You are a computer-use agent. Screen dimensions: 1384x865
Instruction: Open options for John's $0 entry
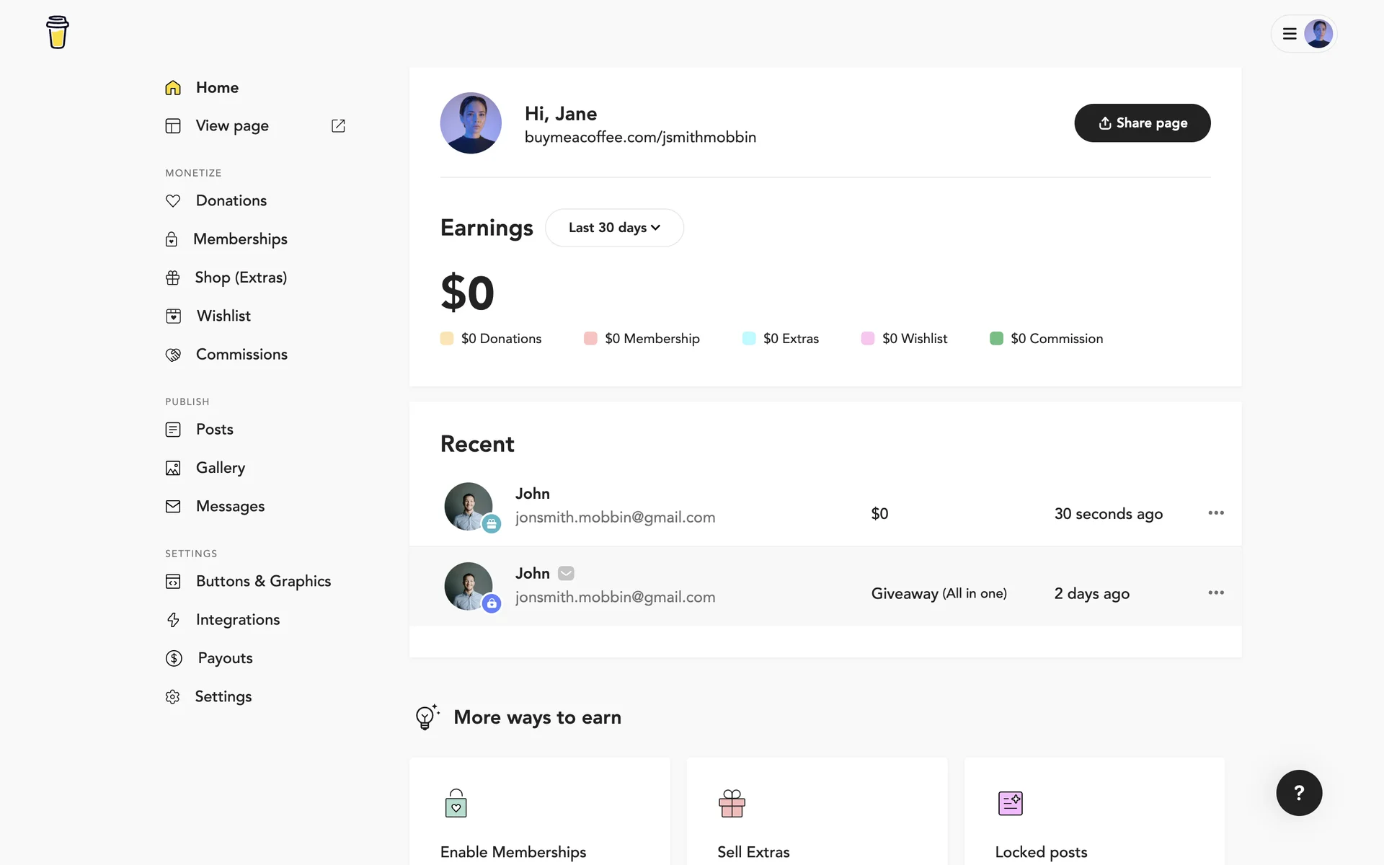click(x=1215, y=513)
